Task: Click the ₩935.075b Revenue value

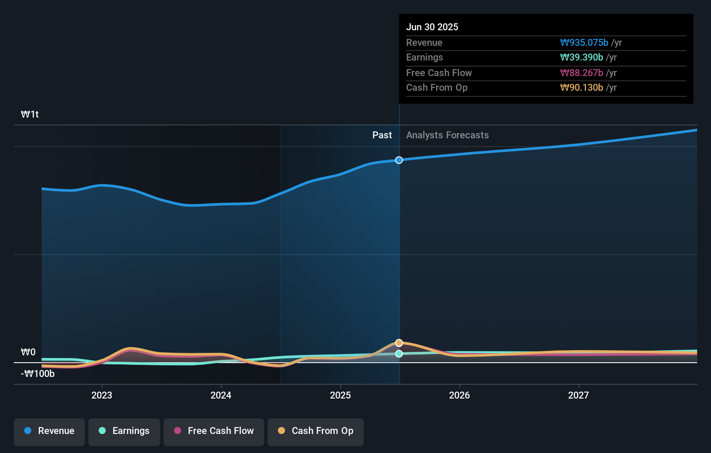Action: coord(584,42)
